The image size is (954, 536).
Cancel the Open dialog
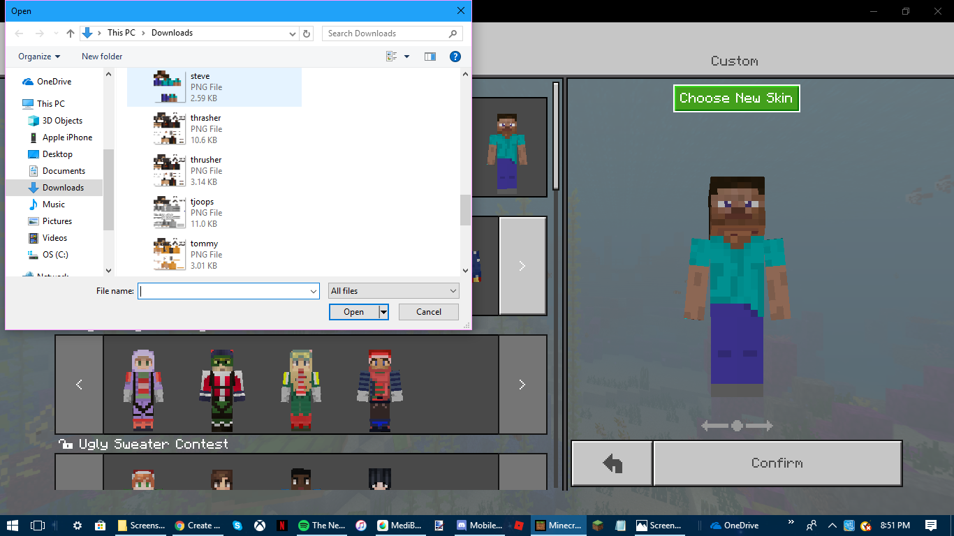(429, 312)
